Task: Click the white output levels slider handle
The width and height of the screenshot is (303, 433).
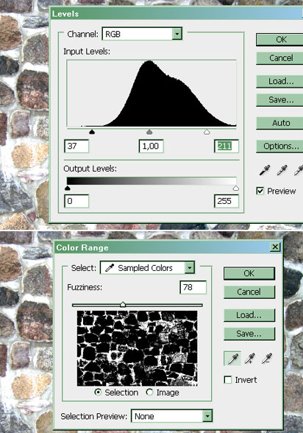Action: pos(236,189)
